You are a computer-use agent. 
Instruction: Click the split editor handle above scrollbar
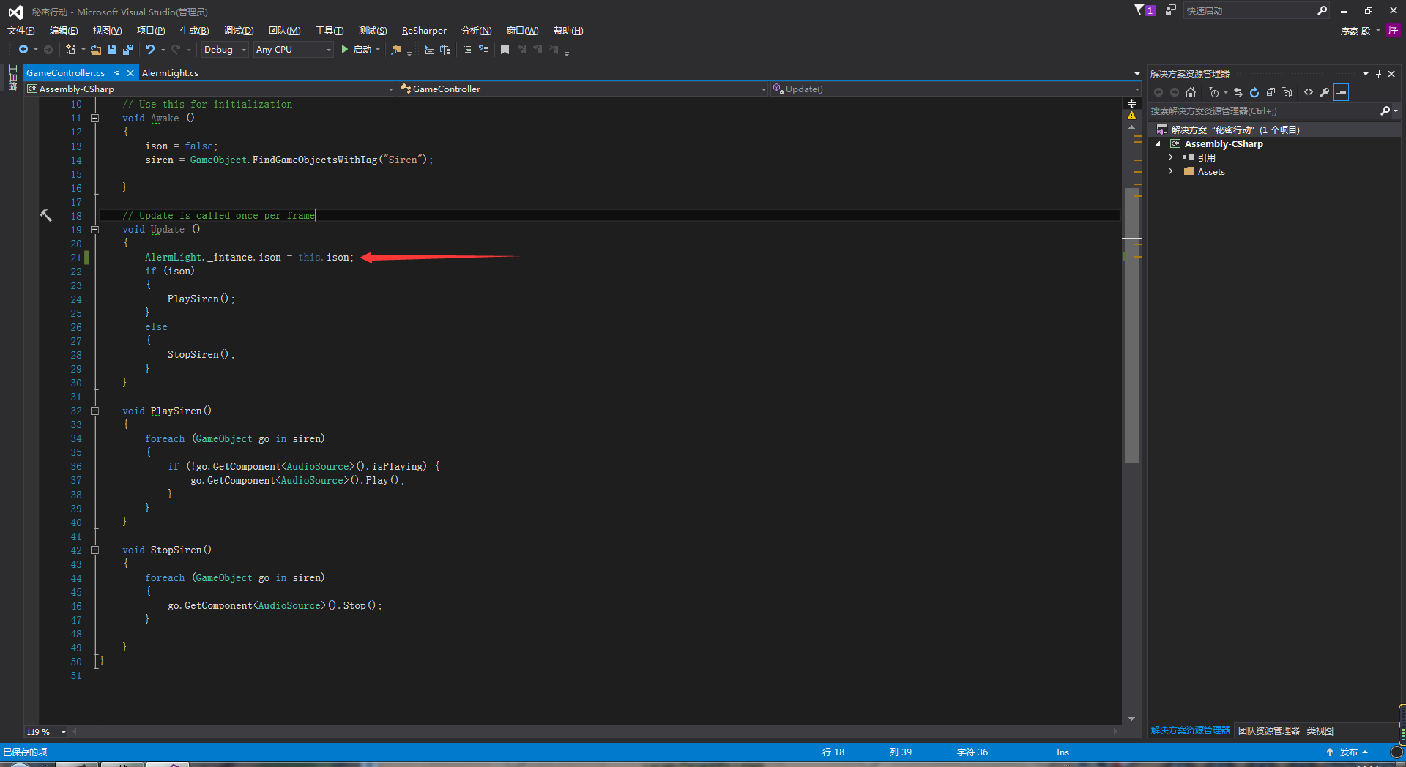(1131, 103)
